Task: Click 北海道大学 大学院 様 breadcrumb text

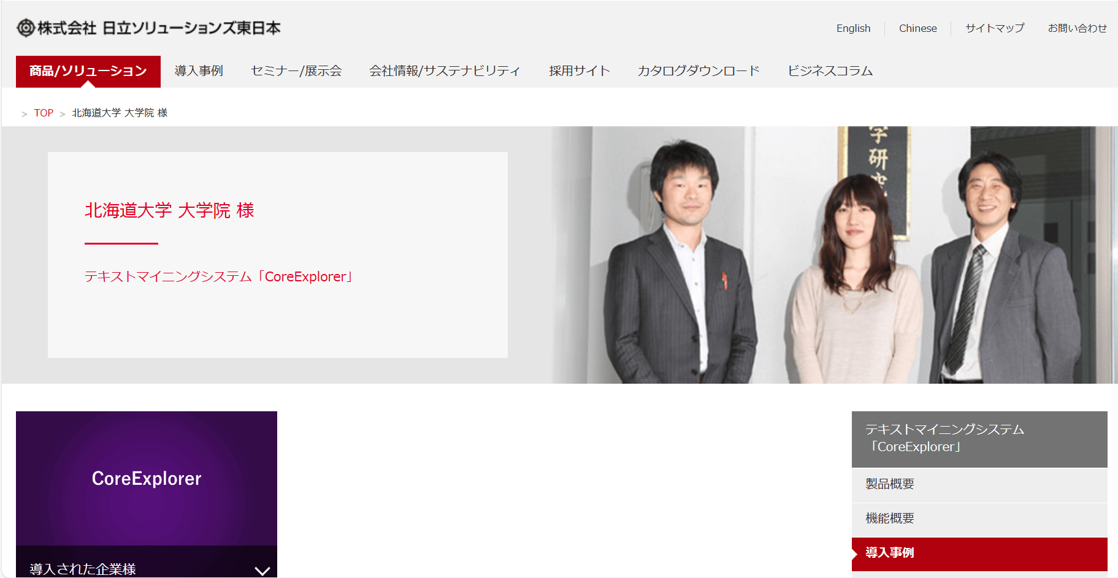Action: point(120,113)
